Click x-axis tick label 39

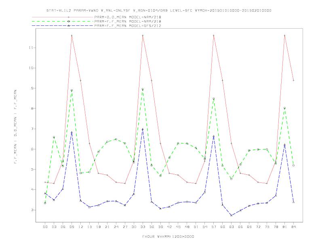click(x=160, y=227)
